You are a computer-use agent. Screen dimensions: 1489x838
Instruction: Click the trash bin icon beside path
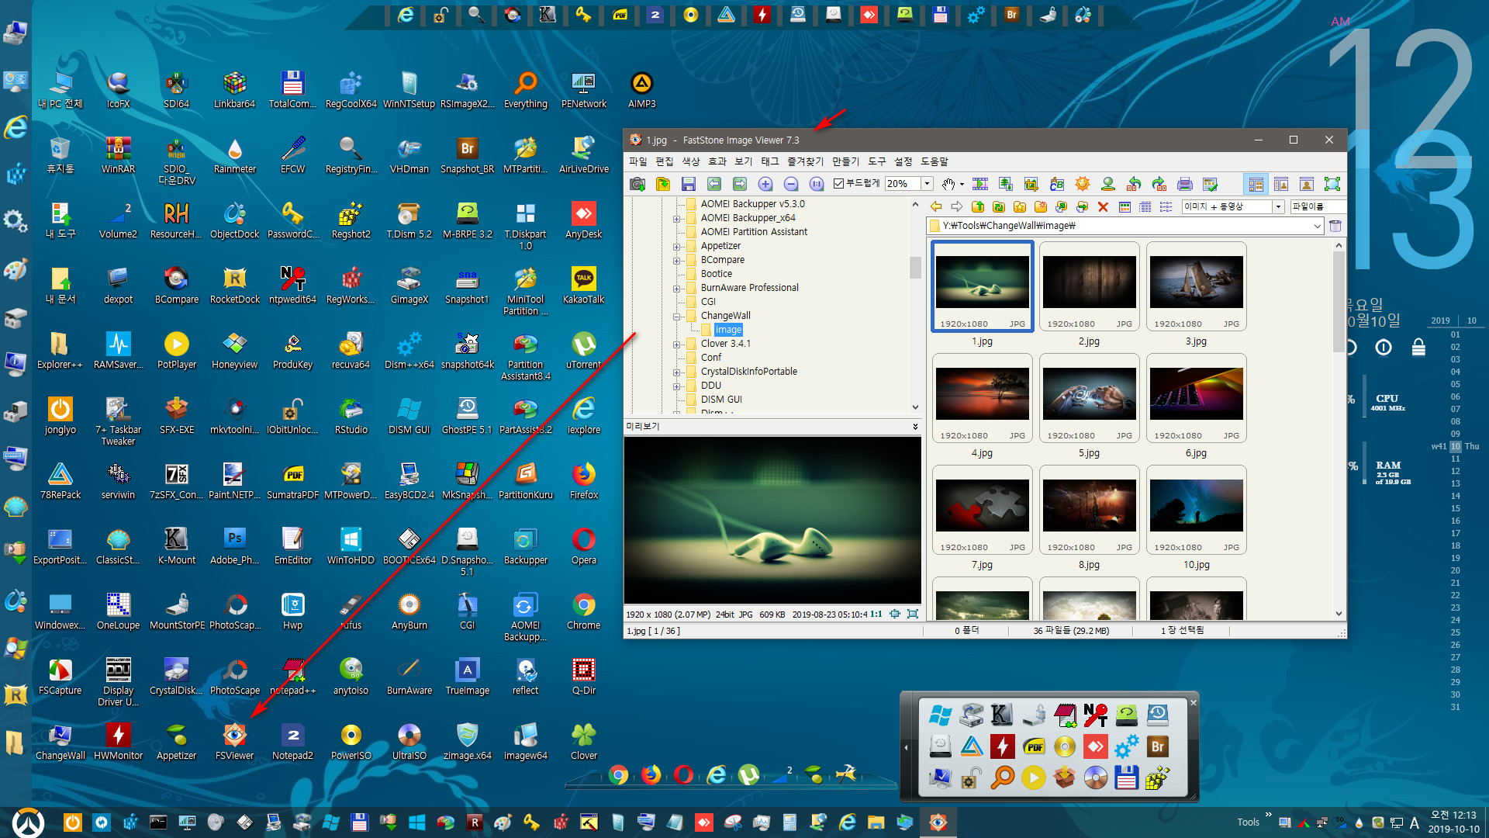(x=1335, y=226)
